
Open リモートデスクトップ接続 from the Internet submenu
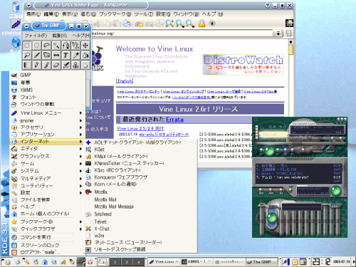(140, 249)
